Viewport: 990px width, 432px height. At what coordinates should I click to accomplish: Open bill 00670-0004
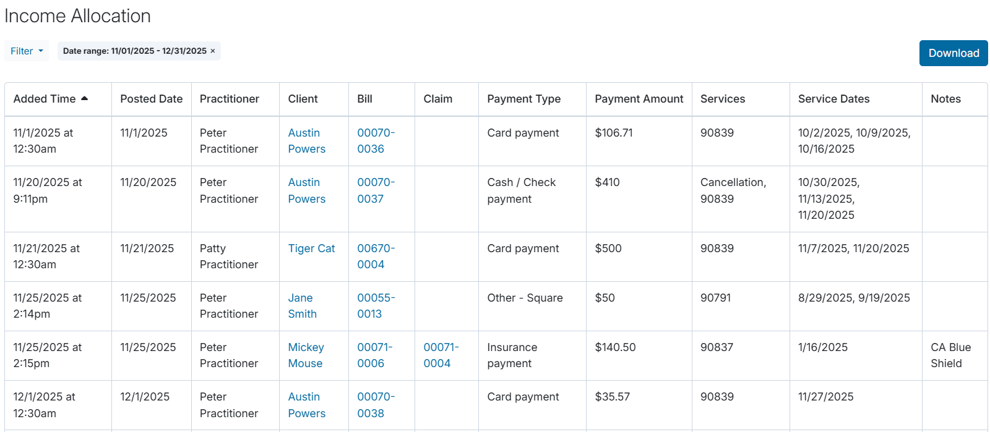[376, 256]
